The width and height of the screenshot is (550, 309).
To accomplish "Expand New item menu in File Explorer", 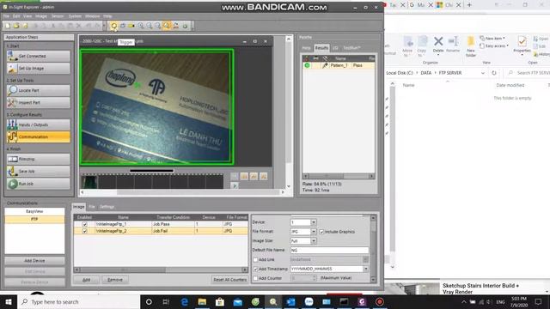I will click(492, 38).
